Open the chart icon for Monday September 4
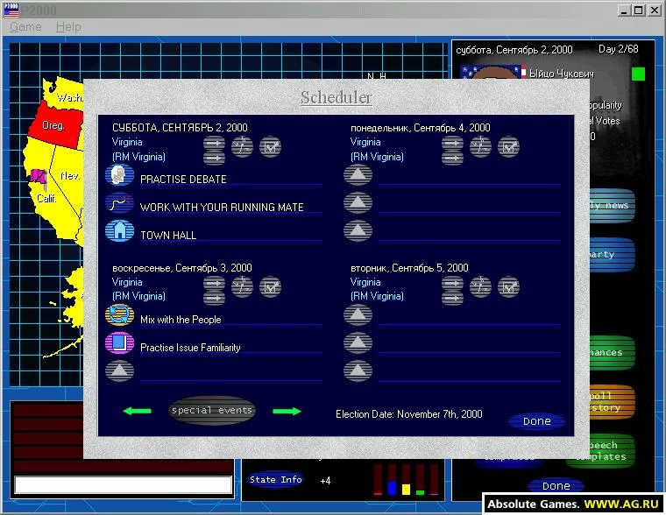 pyautogui.click(x=480, y=147)
